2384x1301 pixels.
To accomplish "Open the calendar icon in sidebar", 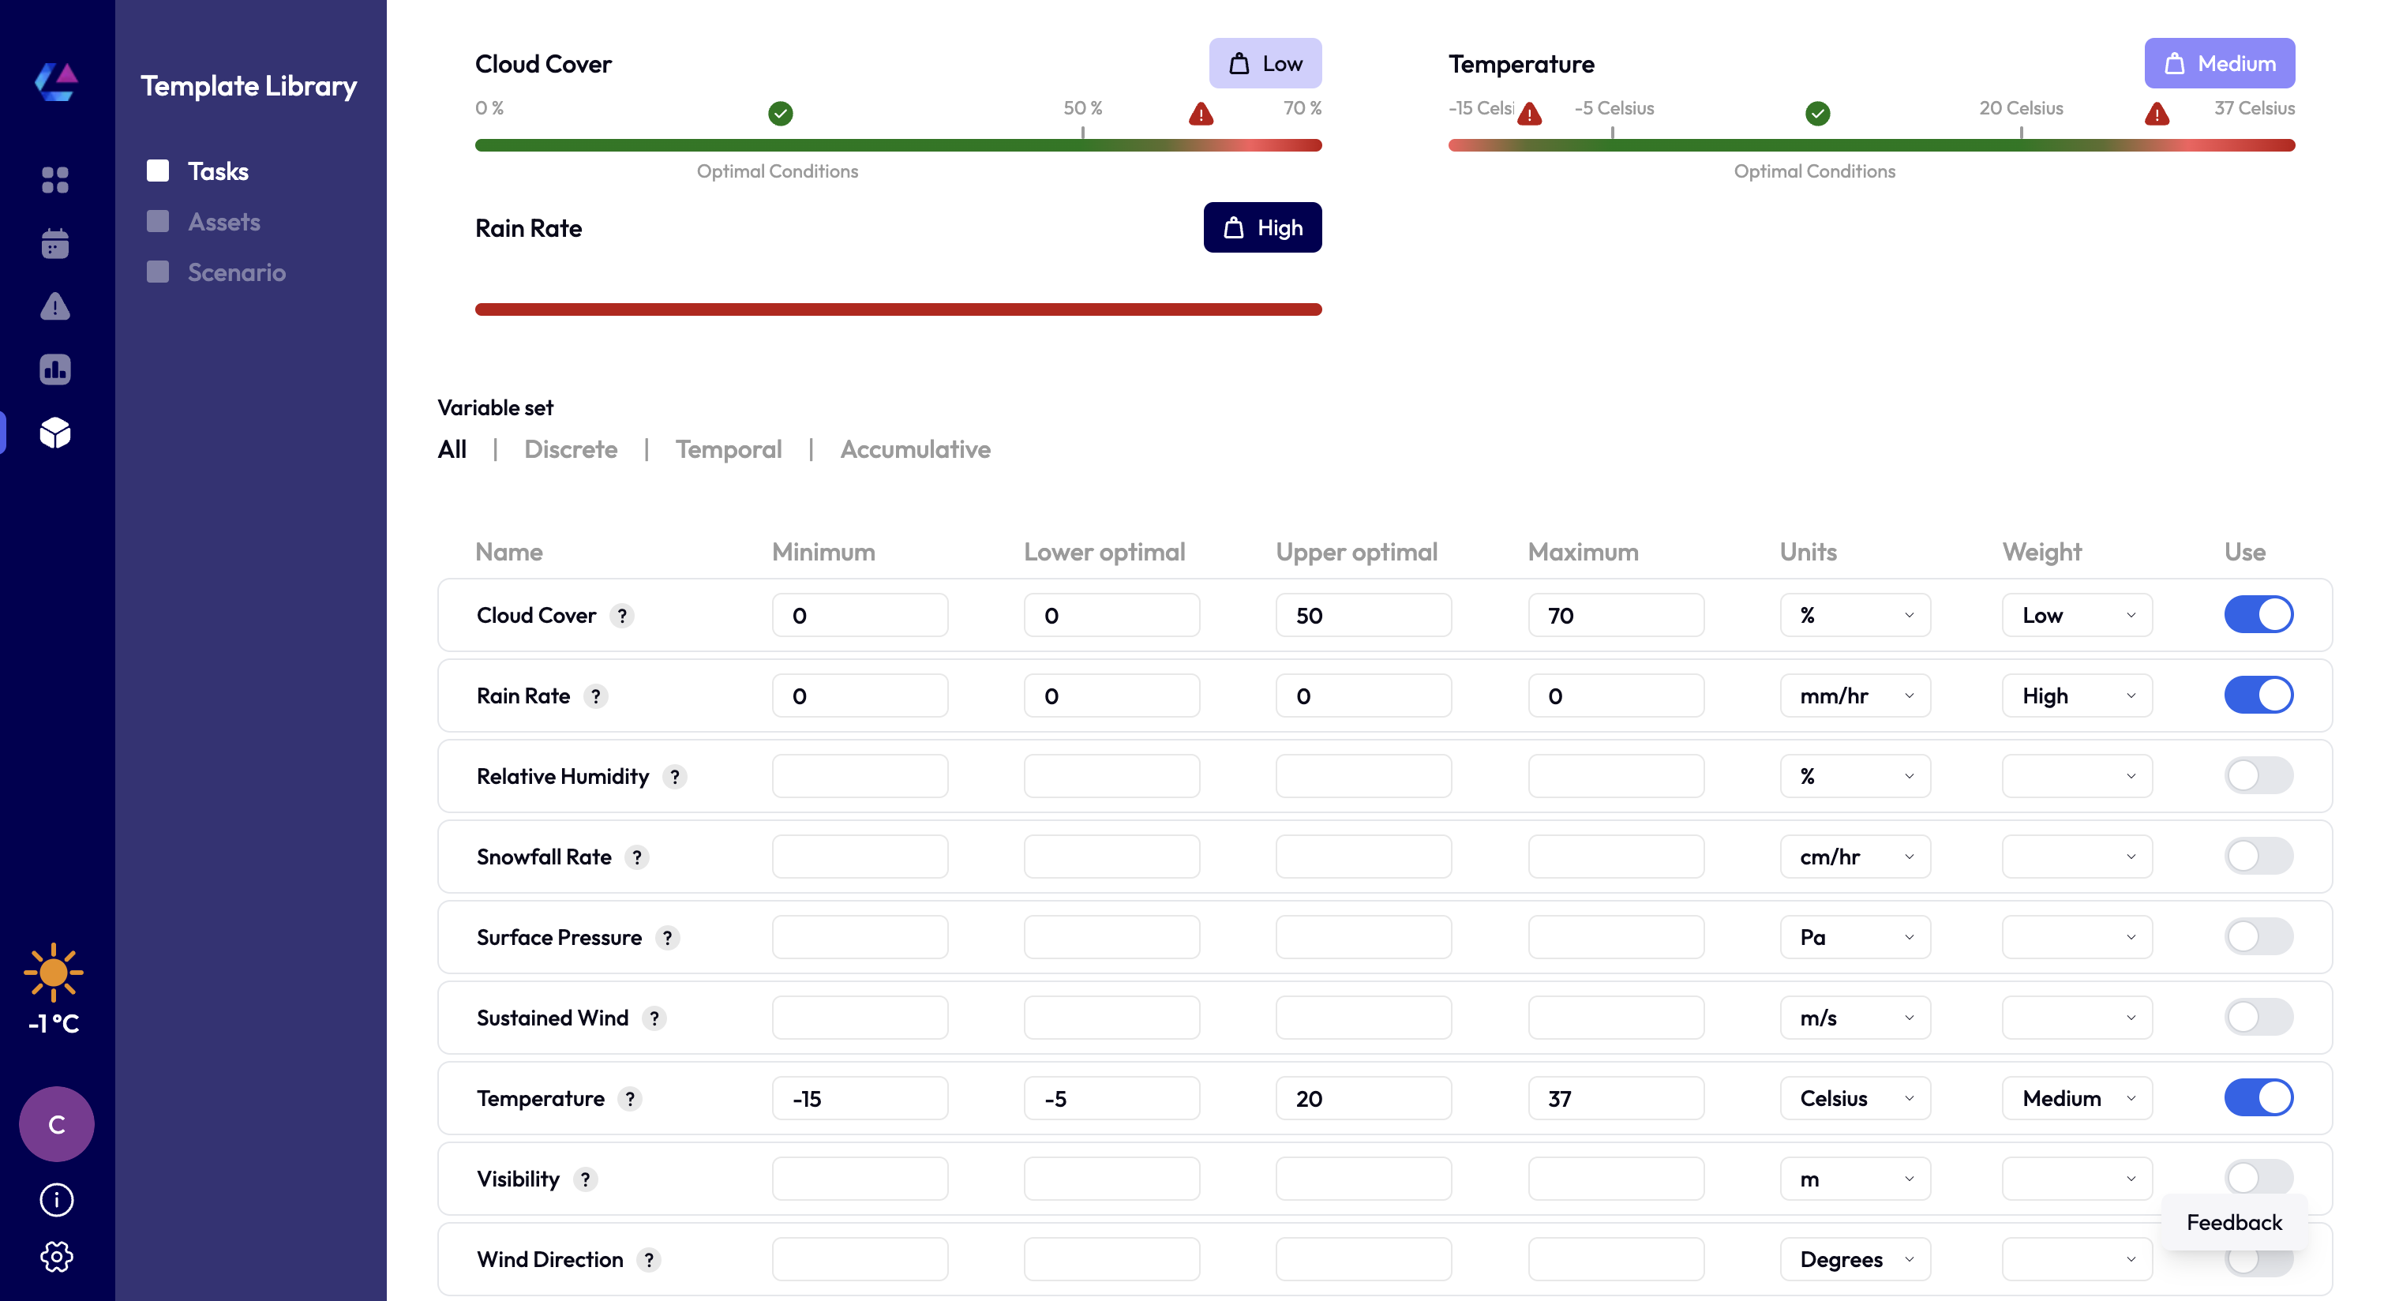I will pyautogui.click(x=55, y=243).
